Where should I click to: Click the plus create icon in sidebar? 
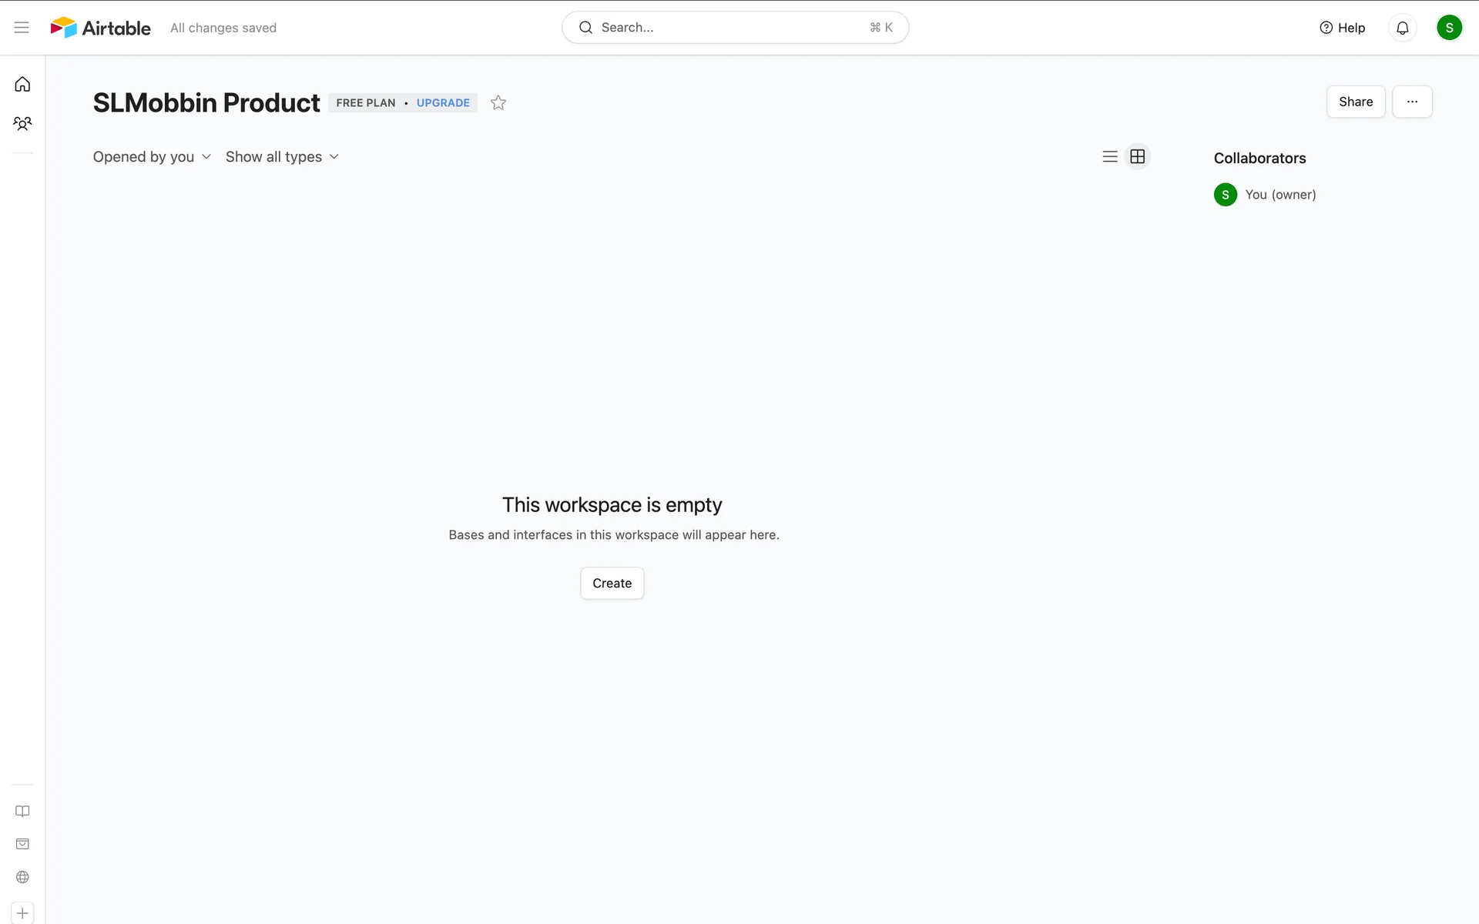[x=22, y=913]
